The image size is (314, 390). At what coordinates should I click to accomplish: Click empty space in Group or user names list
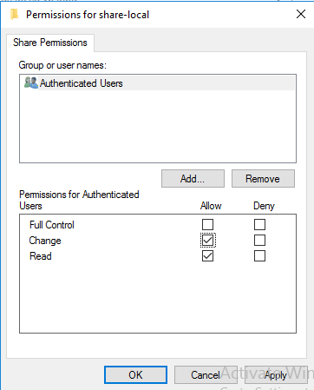(158, 126)
